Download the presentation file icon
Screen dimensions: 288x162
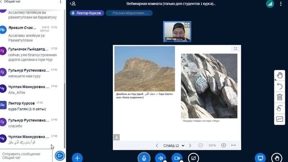[117, 137]
